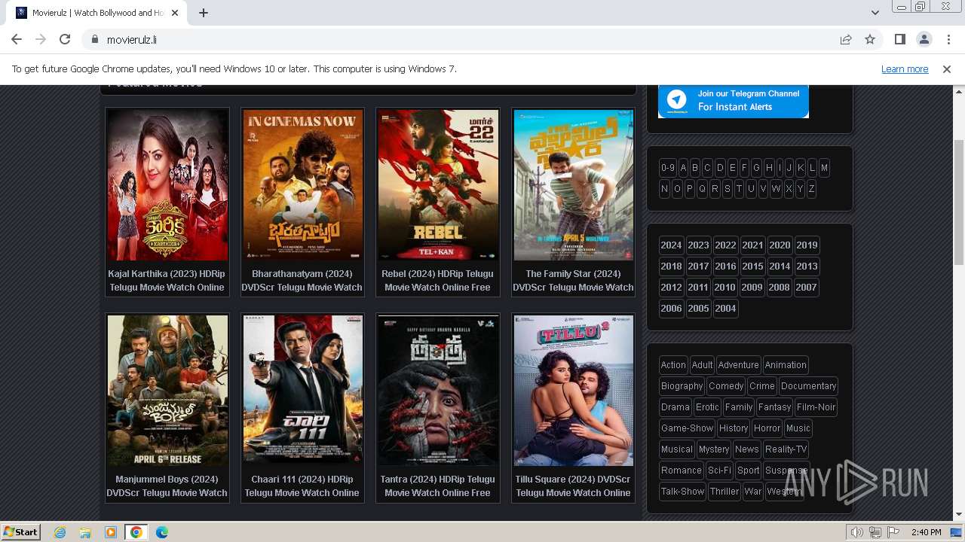Open the network icon in the system tray
This screenshot has width=965, height=542.
tap(875, 532)
